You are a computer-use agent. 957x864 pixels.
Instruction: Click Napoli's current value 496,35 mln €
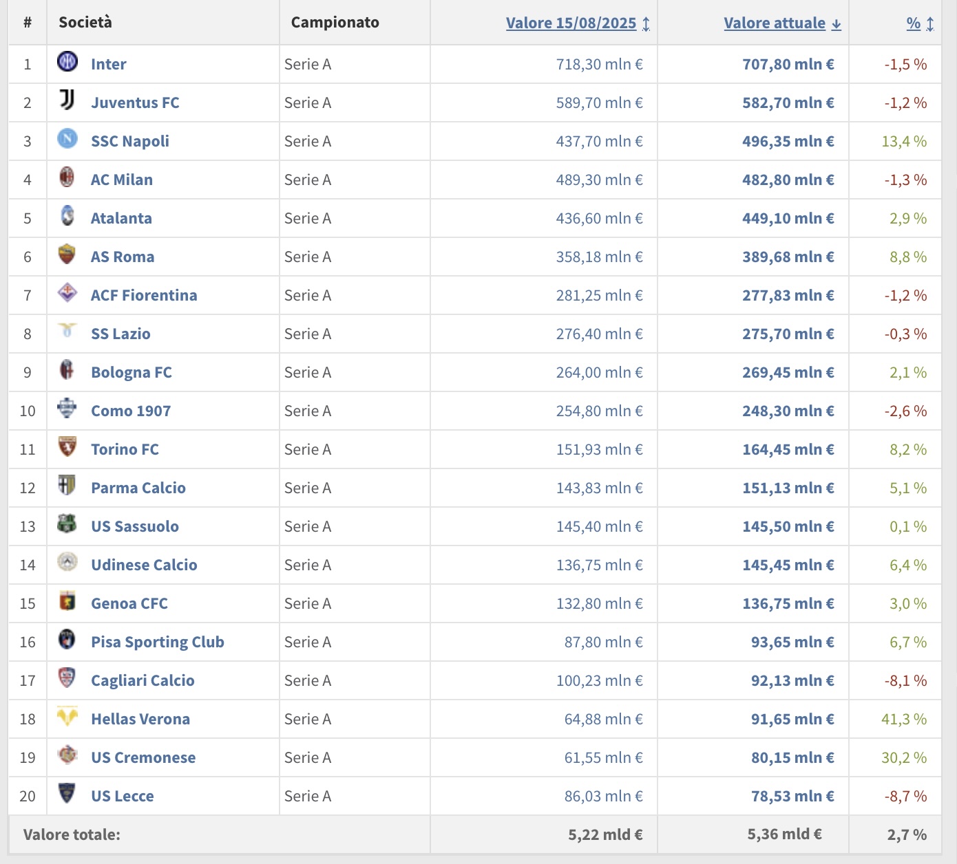coord(788,141)
